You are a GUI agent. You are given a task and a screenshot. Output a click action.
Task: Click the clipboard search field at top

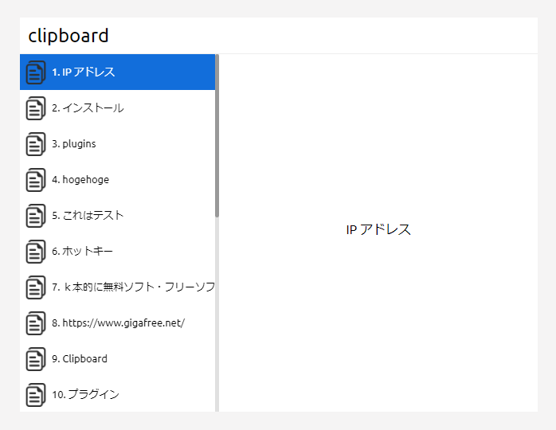pyautogui.click(x=278, y=36)
